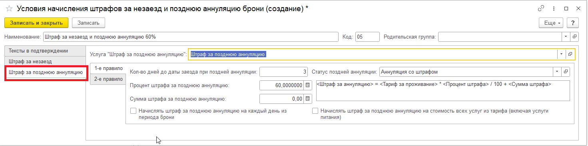The width and height of the screenshot is (588, 146).
Task: Focus the 'Наименование' input field
Action: tap(190, 37)
